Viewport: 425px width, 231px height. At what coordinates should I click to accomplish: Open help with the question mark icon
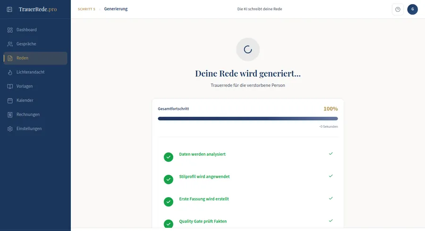coord(398,9)
